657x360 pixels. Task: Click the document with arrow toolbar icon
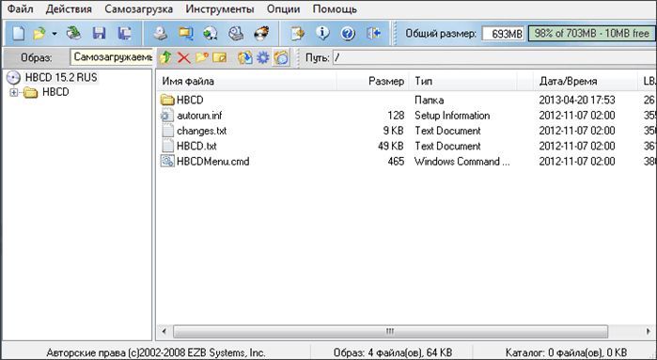point(297,33)
